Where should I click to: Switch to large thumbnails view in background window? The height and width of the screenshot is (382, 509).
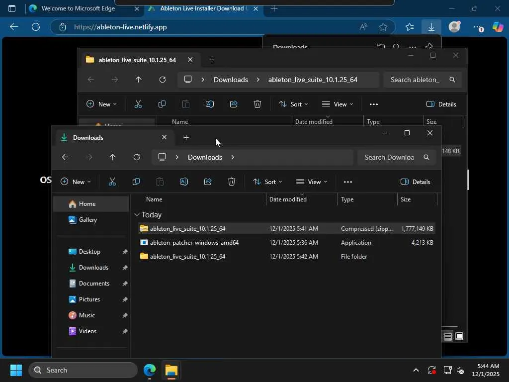tap(459, 337)
